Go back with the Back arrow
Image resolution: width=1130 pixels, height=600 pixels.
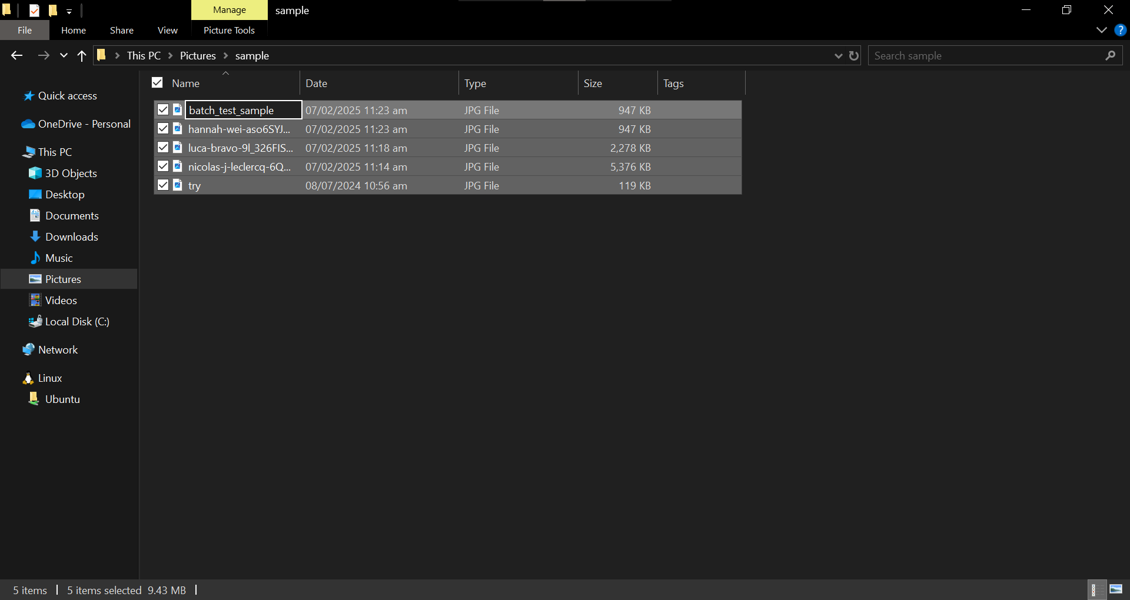click(16, 55)
